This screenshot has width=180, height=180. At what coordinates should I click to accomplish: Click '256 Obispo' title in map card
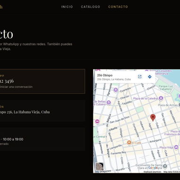tap(105, 75)
